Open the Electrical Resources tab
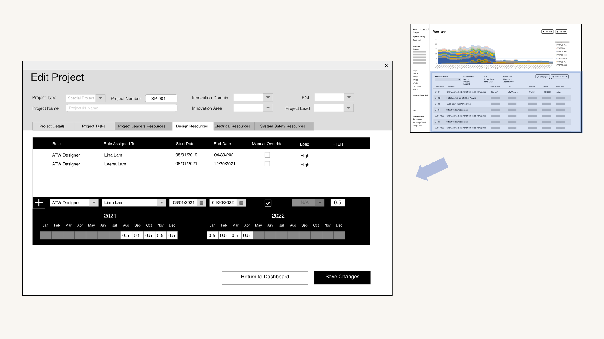Screen dimensions: 604x339 click(x=232, y=126)
